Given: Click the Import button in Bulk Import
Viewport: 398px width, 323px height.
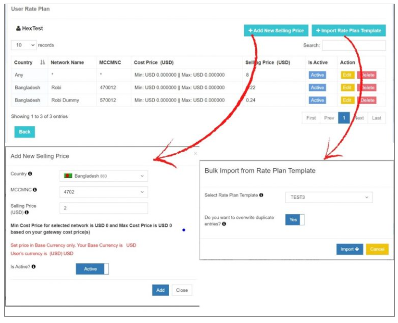Looking at the screenshot, I should [349, 249].
